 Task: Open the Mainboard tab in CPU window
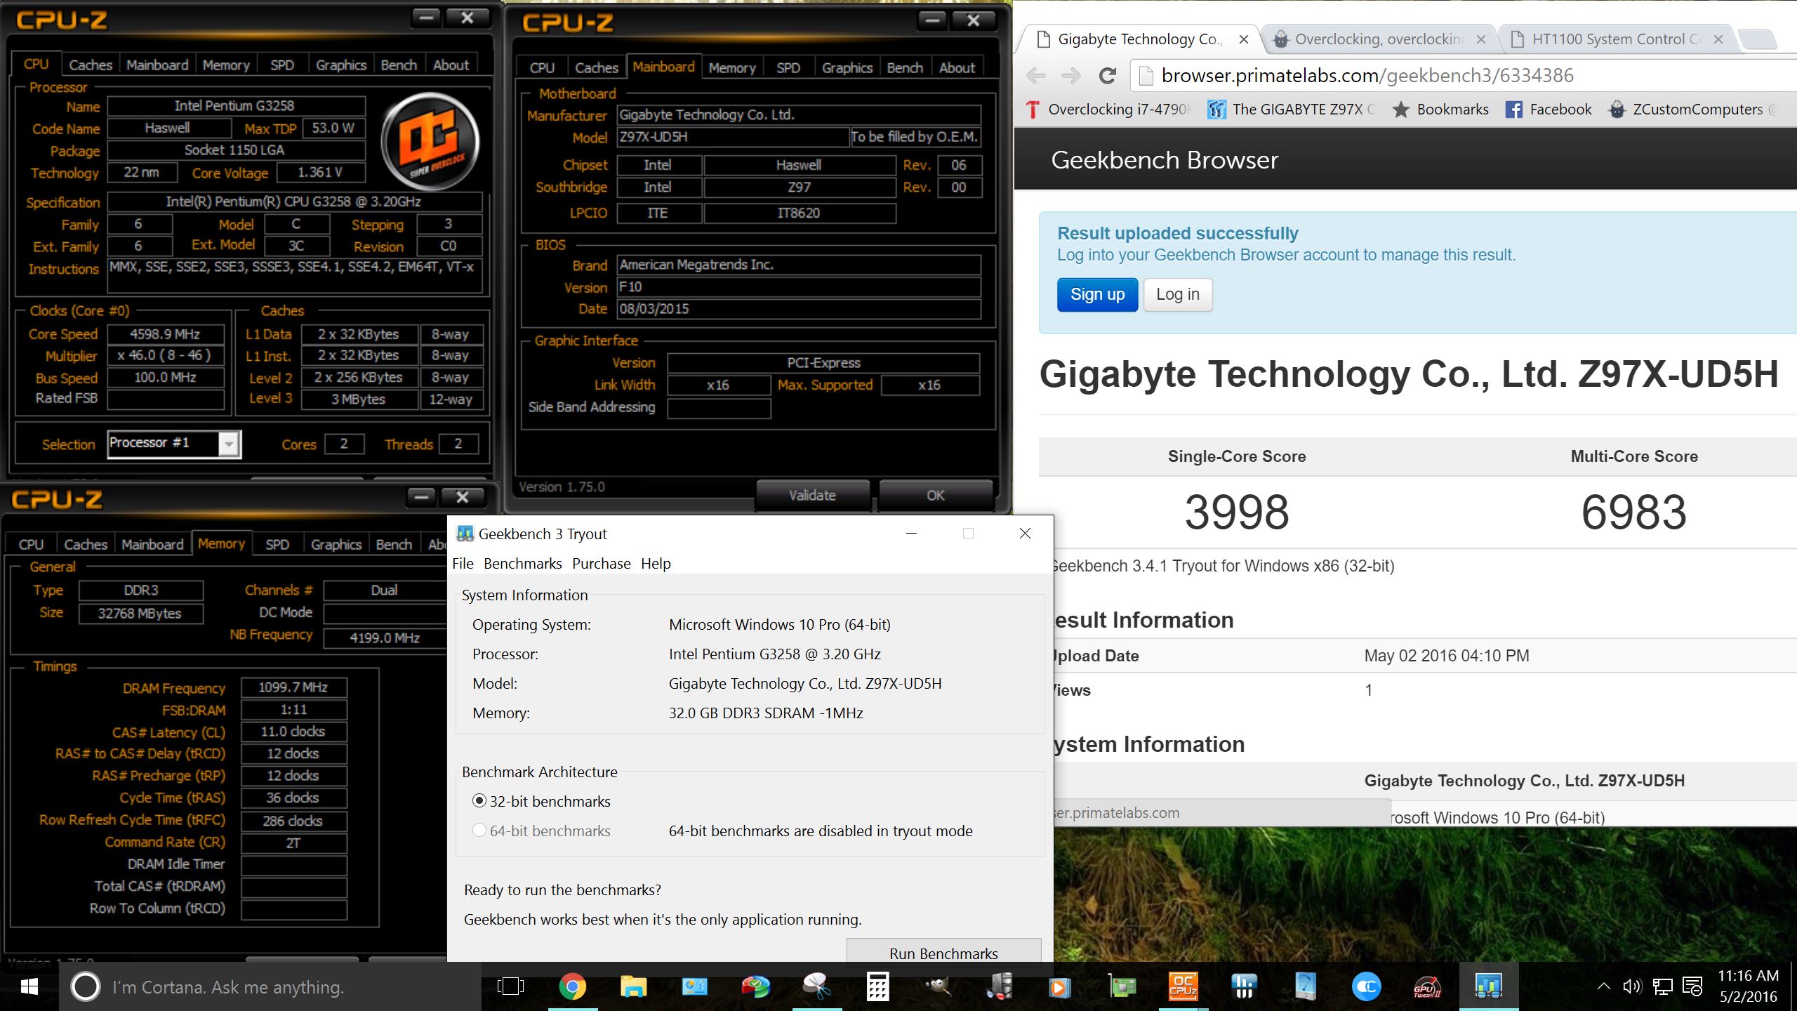(157, 65)
